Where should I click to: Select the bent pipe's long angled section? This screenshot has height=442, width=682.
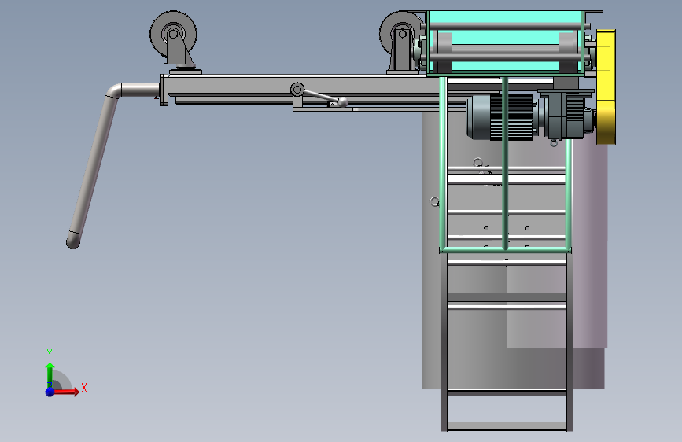pyautogui.click(x=94, y=165)
